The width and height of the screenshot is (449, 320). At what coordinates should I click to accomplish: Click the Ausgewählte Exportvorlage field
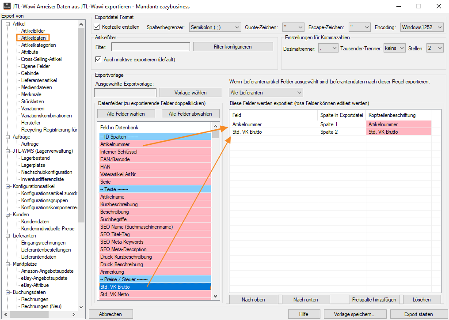(126, 93)
